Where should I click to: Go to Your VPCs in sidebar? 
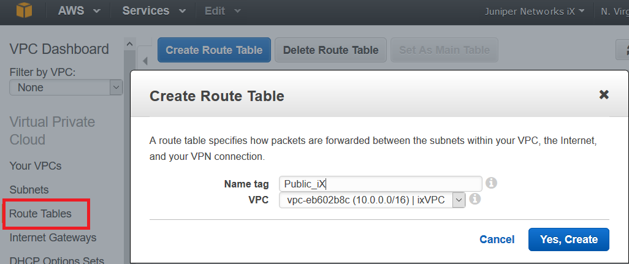(x=36, y=166)
